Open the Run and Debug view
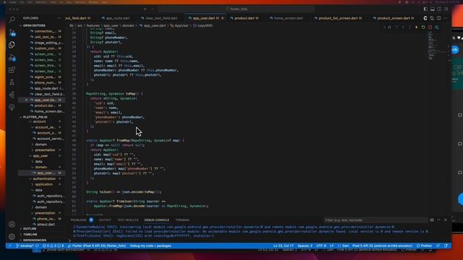The image size is (463, 260). 12,58
